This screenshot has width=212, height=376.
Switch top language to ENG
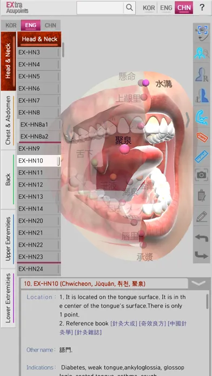(x=166, y=8)
